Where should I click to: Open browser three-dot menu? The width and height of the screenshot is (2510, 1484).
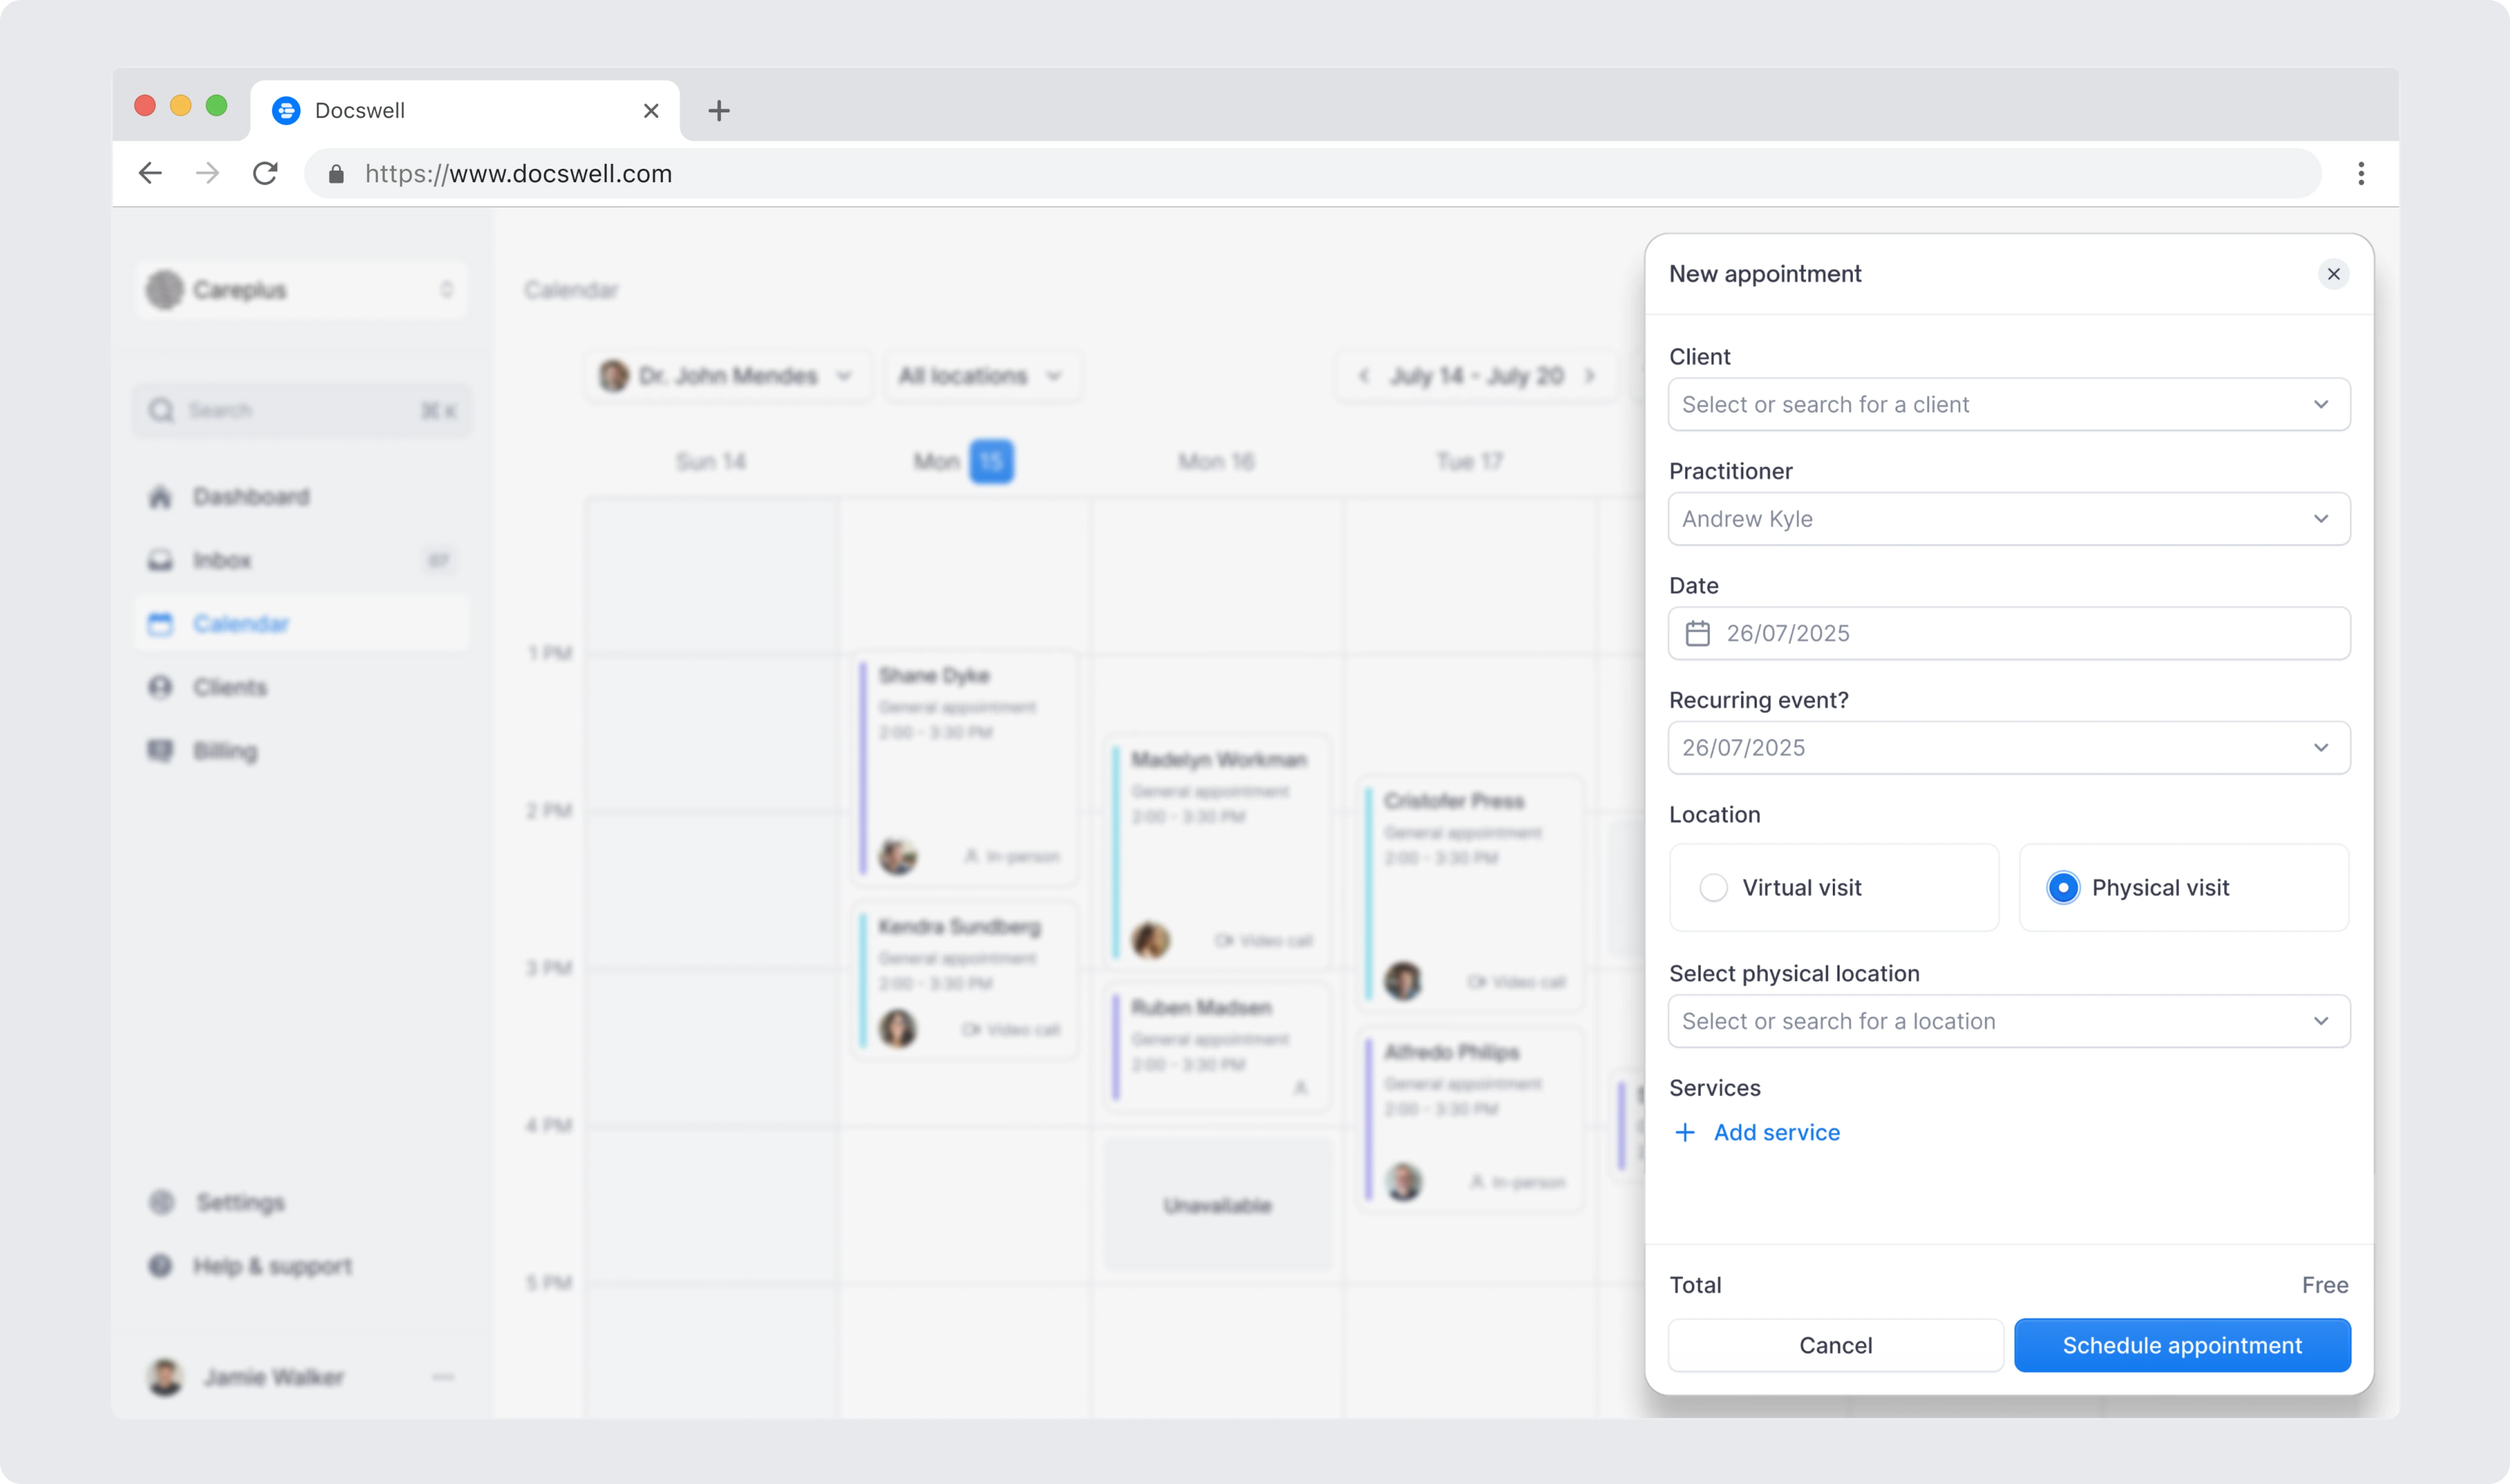2360,173
